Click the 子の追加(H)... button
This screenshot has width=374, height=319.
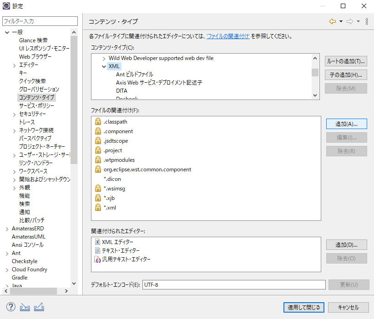click(346, 75)
